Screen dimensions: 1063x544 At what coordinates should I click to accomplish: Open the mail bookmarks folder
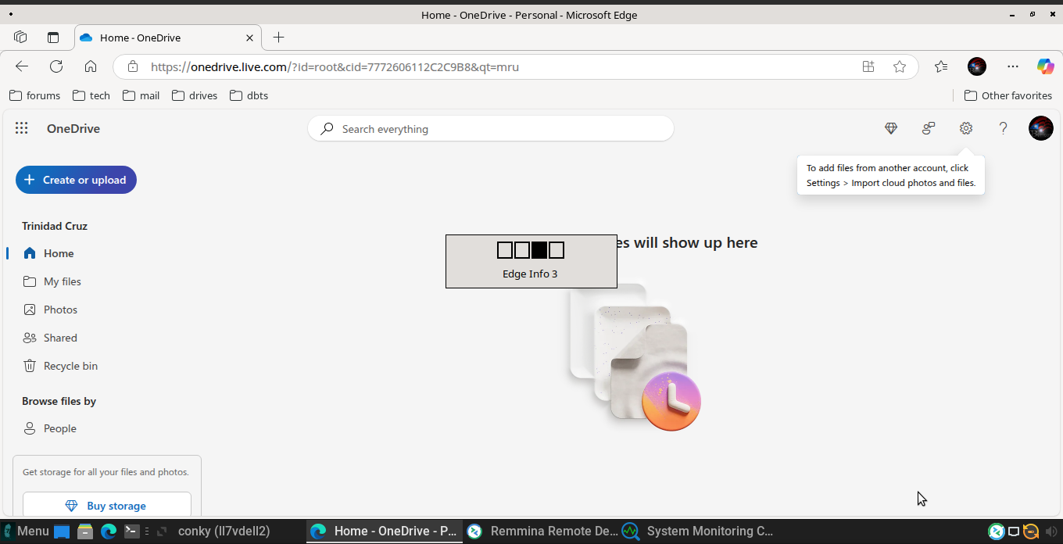[141, 95]
